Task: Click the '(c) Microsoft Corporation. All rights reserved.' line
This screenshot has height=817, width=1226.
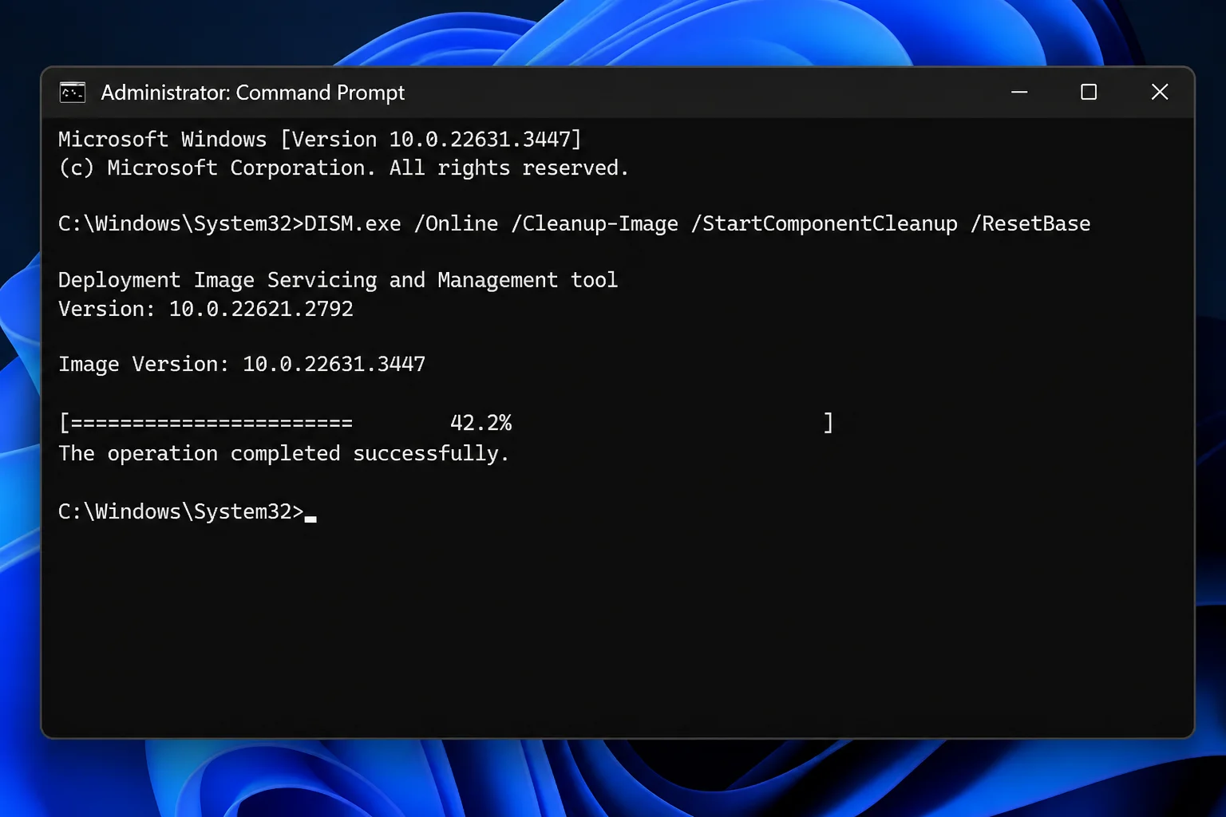Action: click(344, 168)
